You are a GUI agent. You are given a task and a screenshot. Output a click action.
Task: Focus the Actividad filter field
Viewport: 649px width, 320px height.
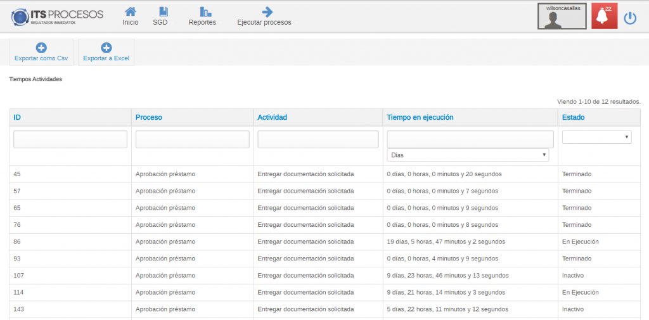coord(318,139)
